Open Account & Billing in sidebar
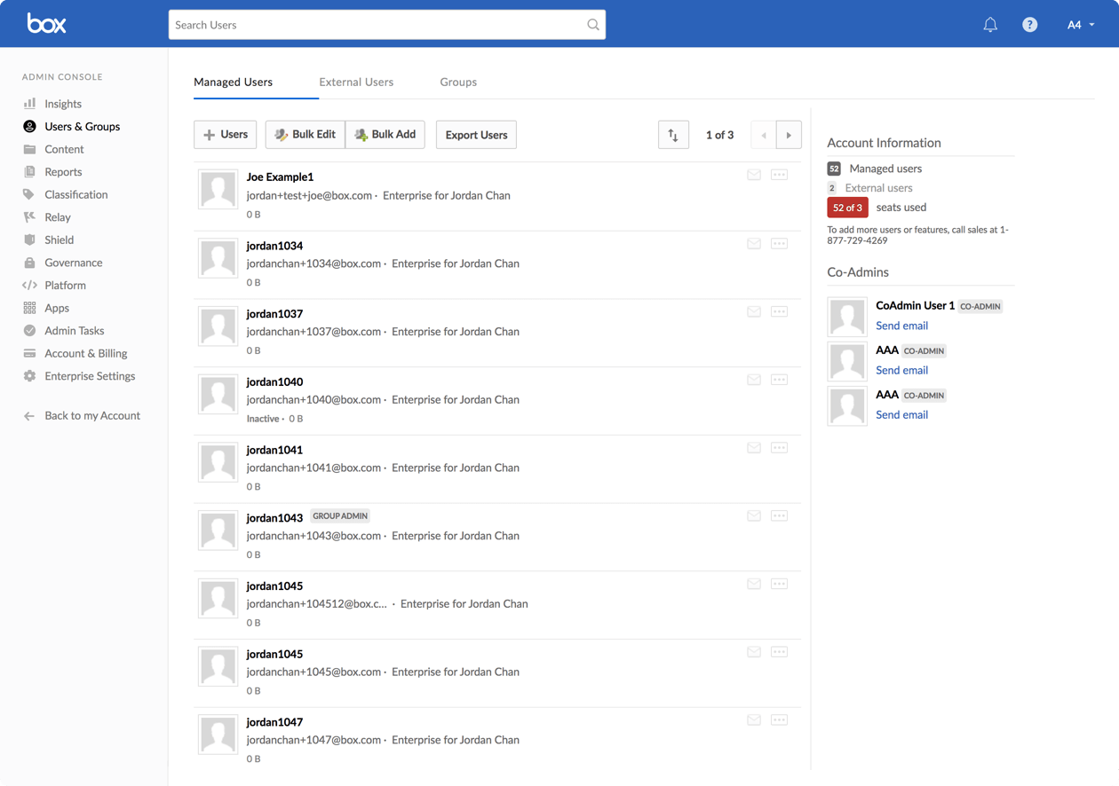This screenshot has width=1119, height=786. pyautogui.click(x=86, y=353)
